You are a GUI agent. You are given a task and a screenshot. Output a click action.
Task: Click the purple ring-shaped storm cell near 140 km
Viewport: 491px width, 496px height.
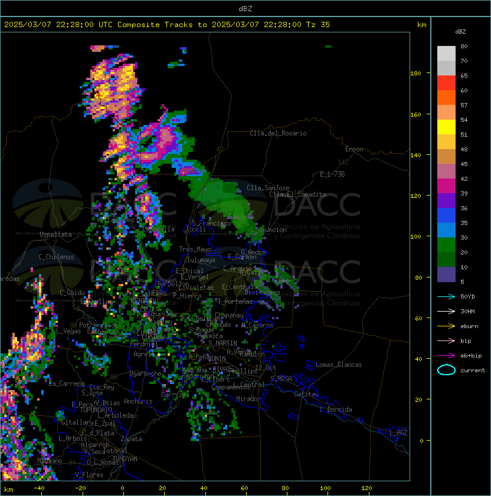tap(159, 142)
